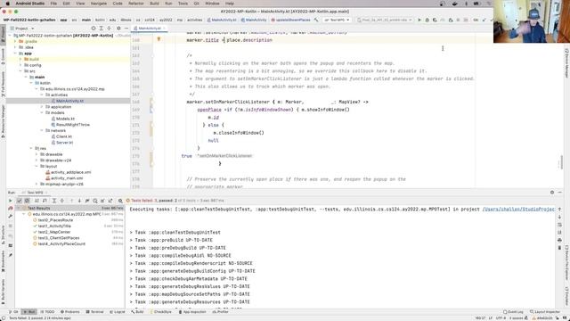The width and height of the screenshot is (570, 321).
Task: Collapse the models package node
Action: pos(42,113)
